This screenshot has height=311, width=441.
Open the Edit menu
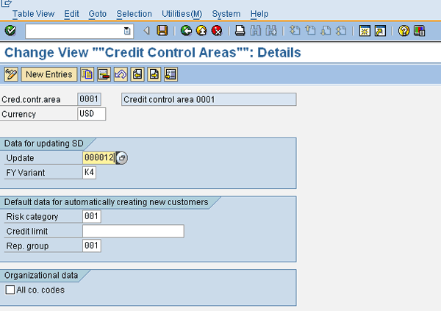pos(71,14)
